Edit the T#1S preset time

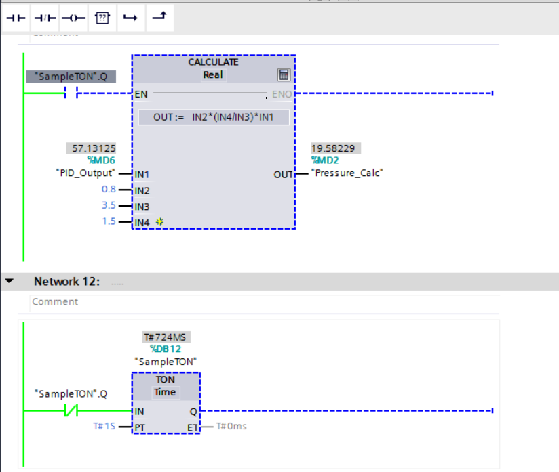104,427
